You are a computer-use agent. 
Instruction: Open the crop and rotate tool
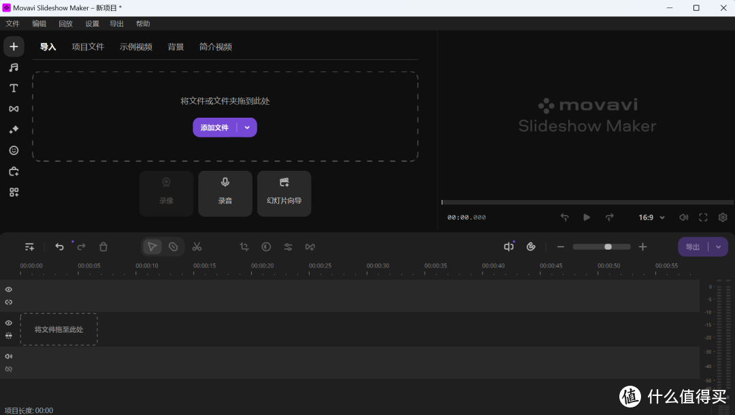244,247
